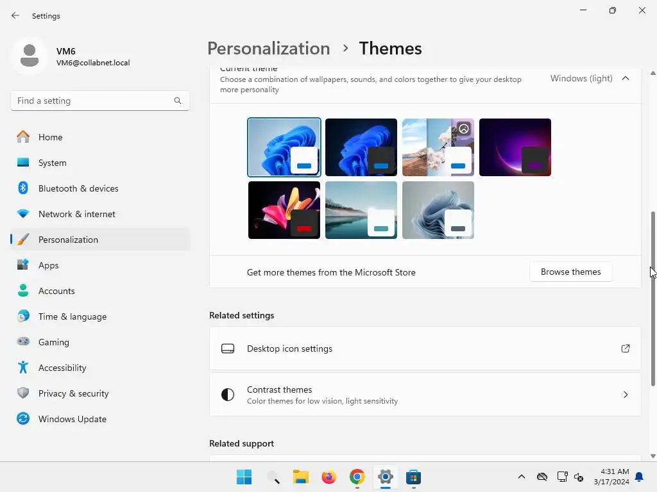Click the external link icon for Desktop icon settings
The width and height of the screenshot is (657, 492).
tap(626, 348)
